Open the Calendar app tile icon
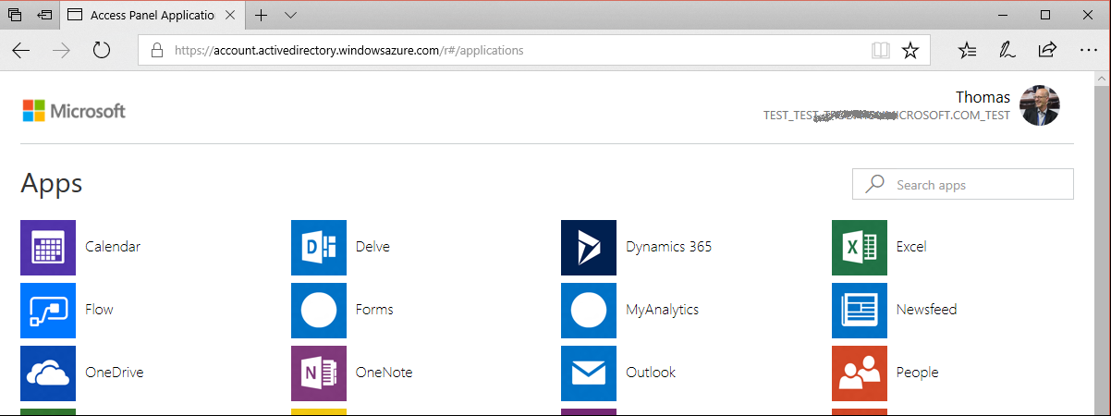The width and height of the screenshot is (1111, 416). pyautogui.click(x=48, y=247)
